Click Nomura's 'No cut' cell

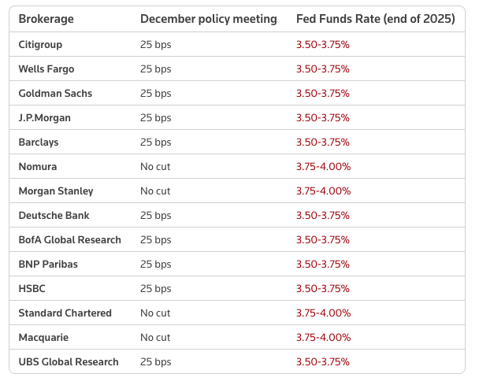(x=155, y=167)
